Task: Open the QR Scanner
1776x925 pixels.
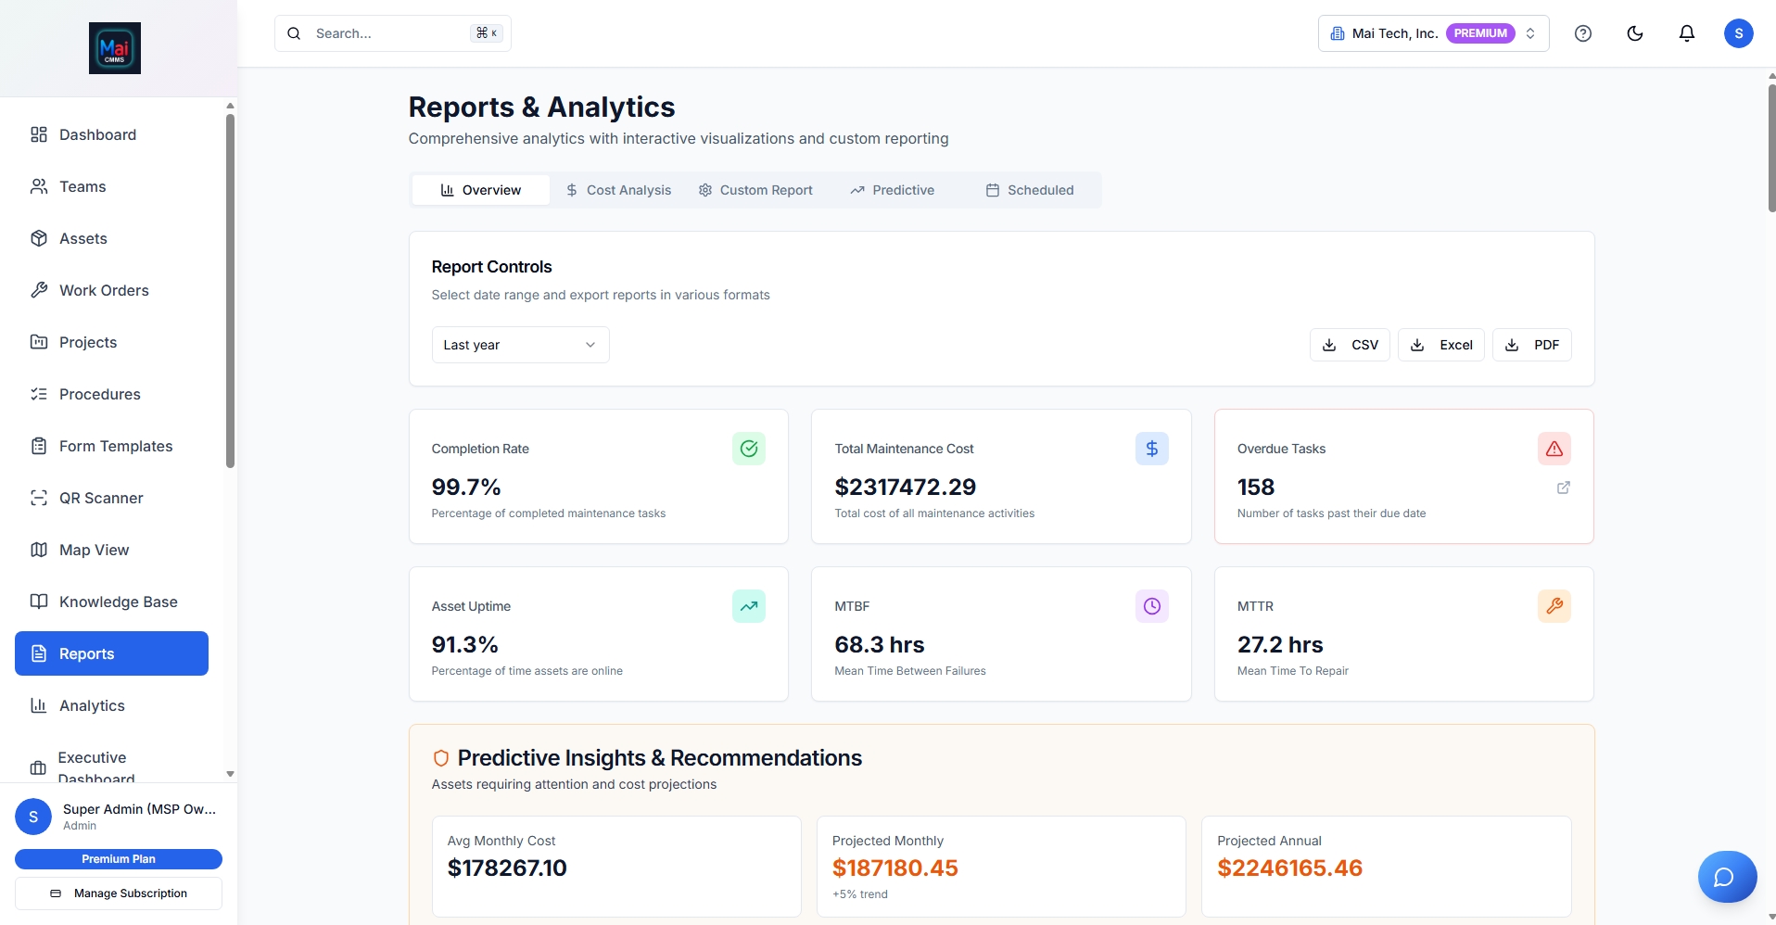Action: [100, 498]
